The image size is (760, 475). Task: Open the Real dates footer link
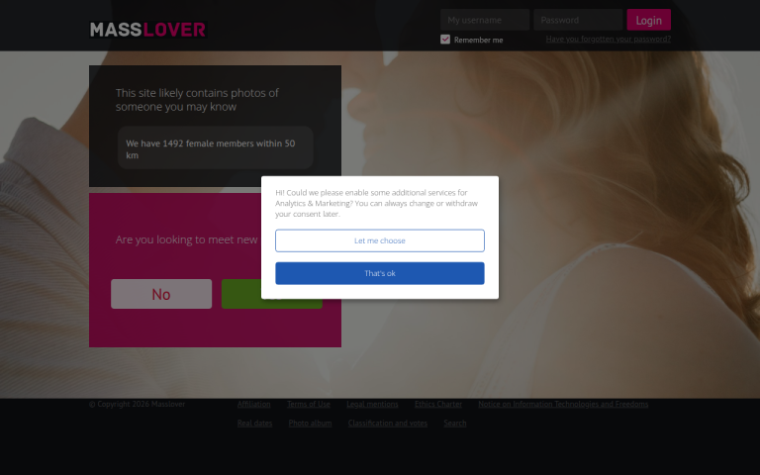pyautogui.click(x=254, y=424)
